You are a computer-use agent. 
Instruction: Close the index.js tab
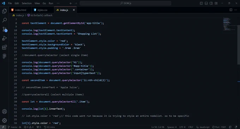[74, 10]
